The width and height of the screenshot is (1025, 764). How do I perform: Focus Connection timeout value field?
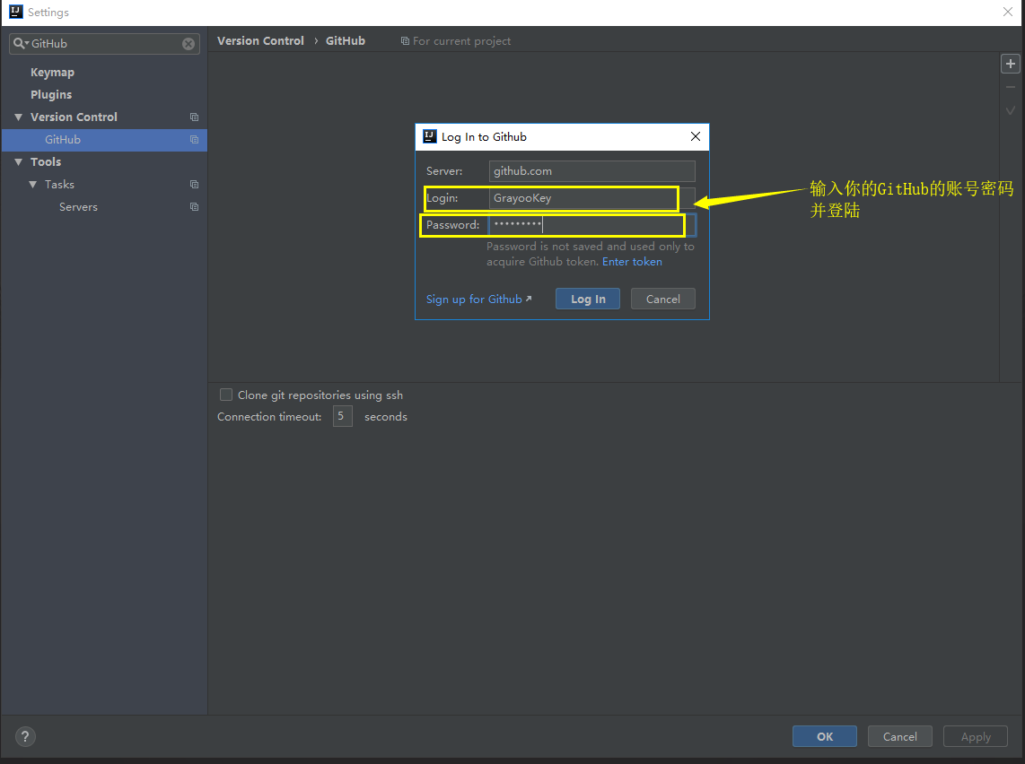point(343,416)
